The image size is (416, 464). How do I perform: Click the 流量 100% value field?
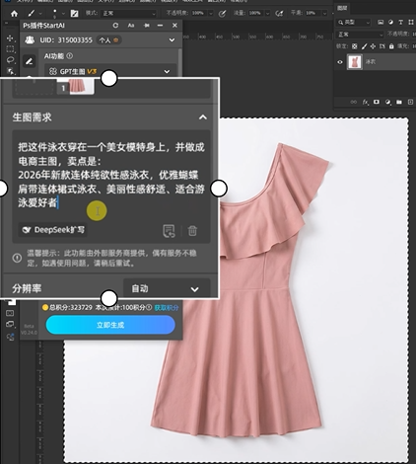pyautogui.click(x=255, y=13)
